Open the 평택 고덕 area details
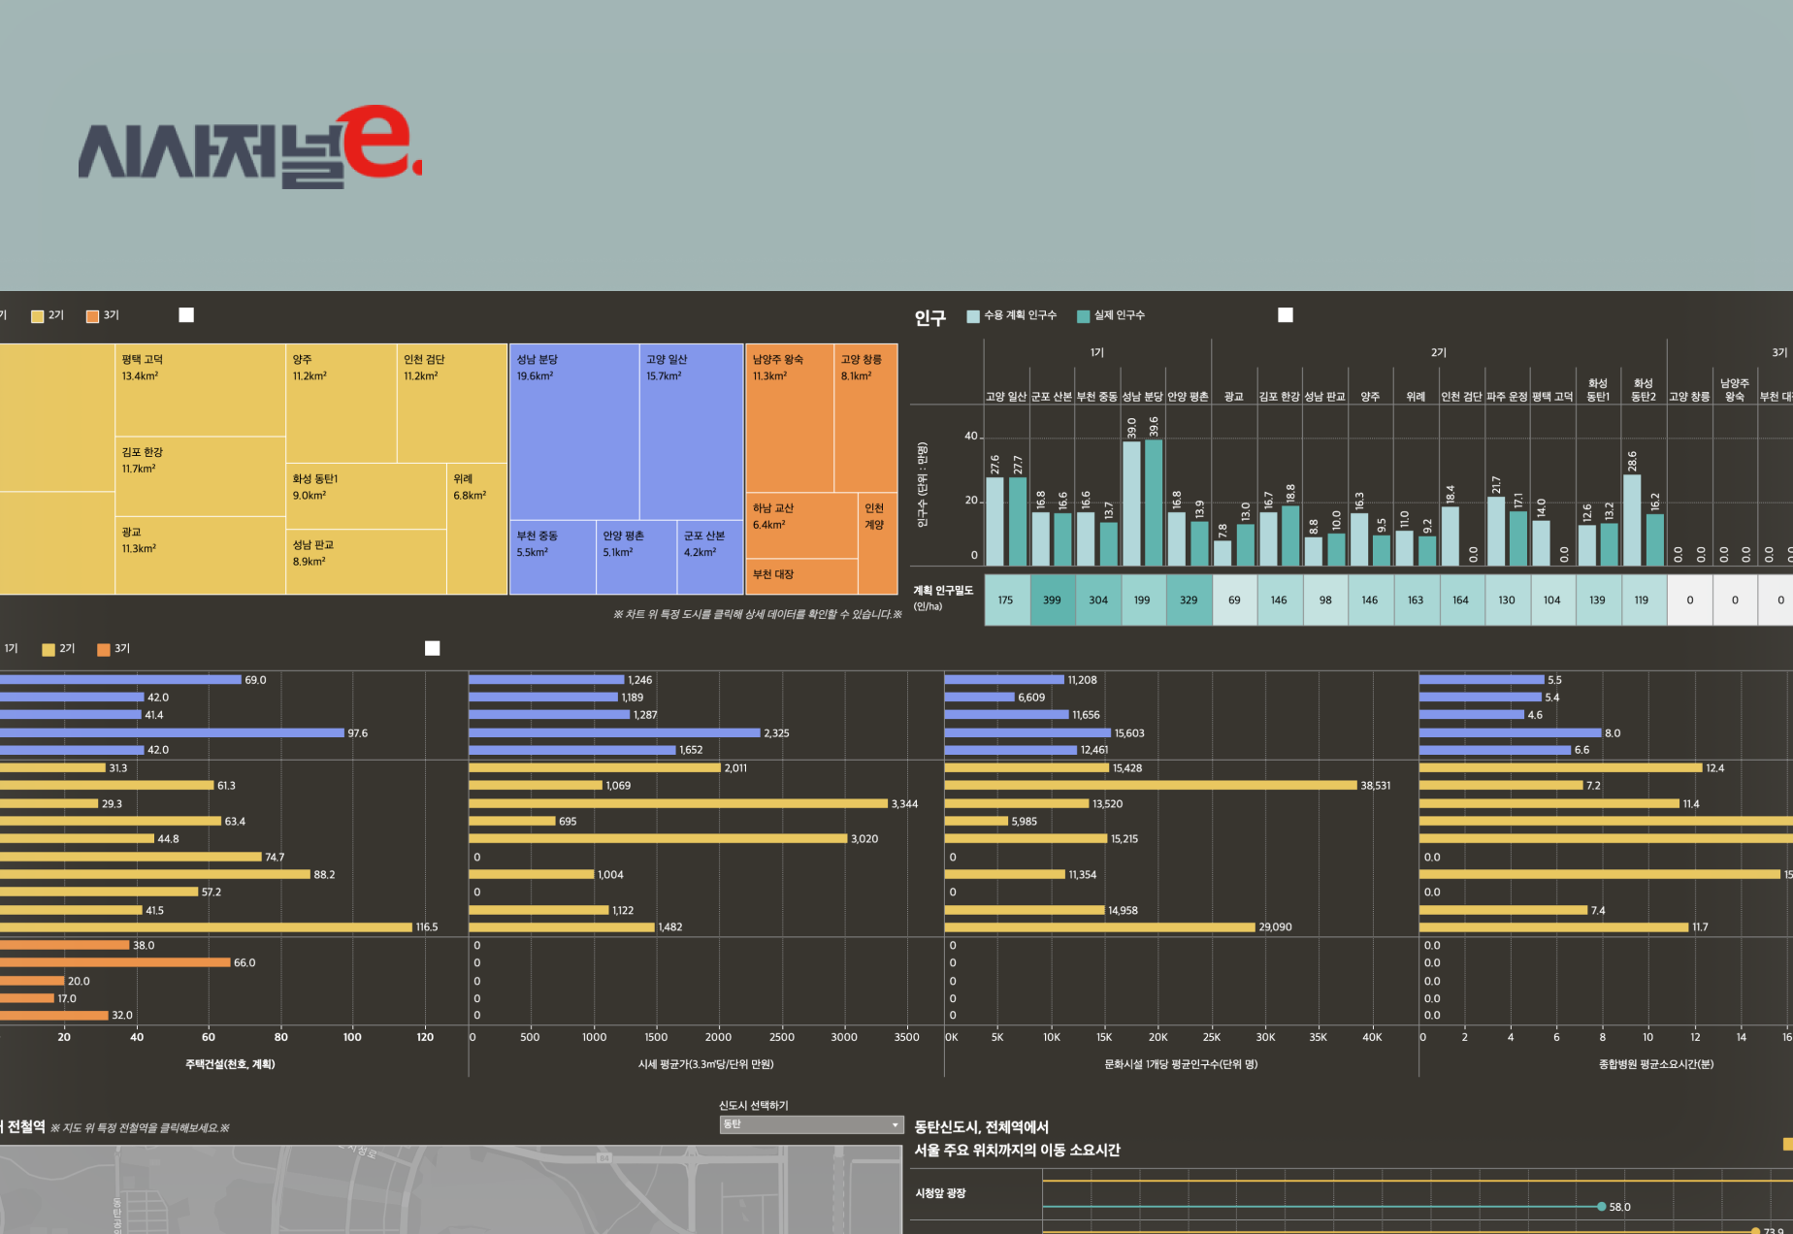 (199, 388)
